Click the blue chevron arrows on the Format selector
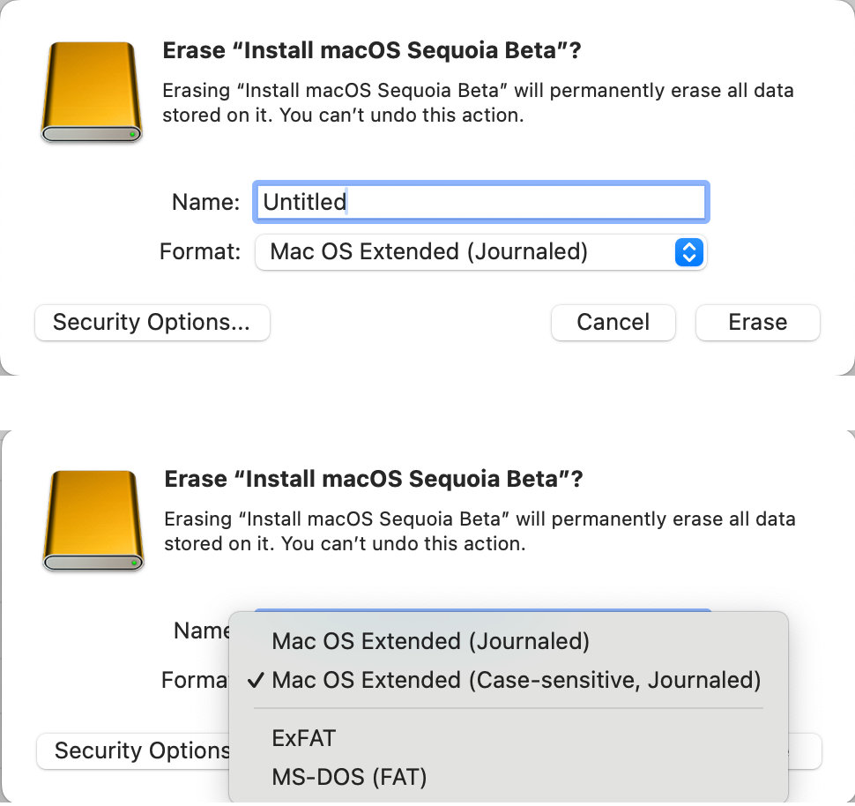 [x=688, y=252]
